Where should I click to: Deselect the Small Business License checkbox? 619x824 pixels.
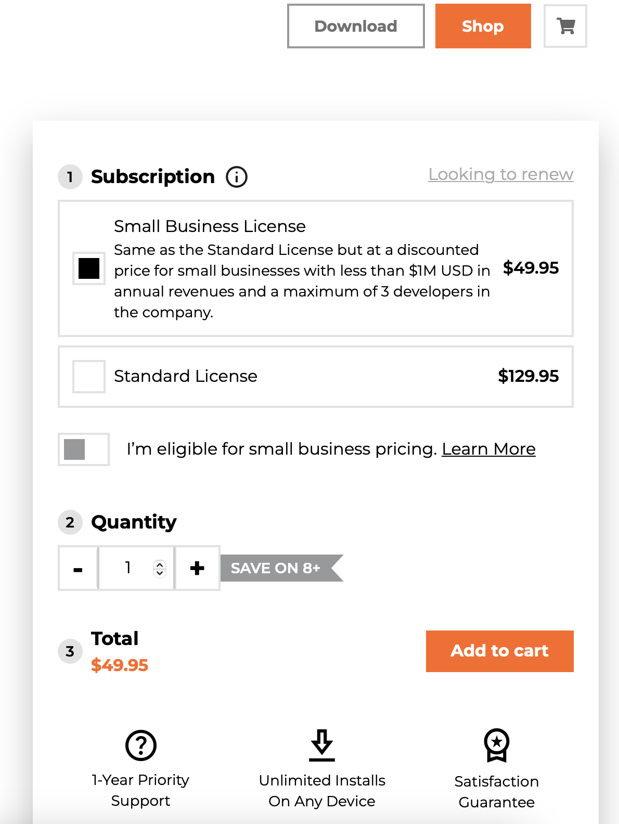click(x=88, y=269)
